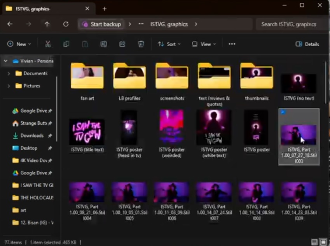Select the Documents folder in sidebar
This screenshot has height=246, width=330.
tap(31, 73)
